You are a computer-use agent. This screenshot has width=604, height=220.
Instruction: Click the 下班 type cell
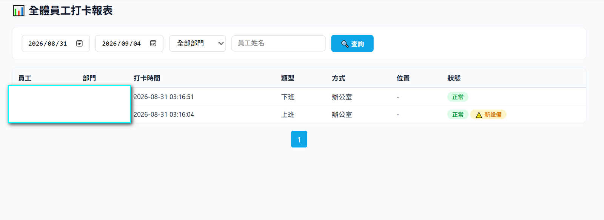coord(288,97)
